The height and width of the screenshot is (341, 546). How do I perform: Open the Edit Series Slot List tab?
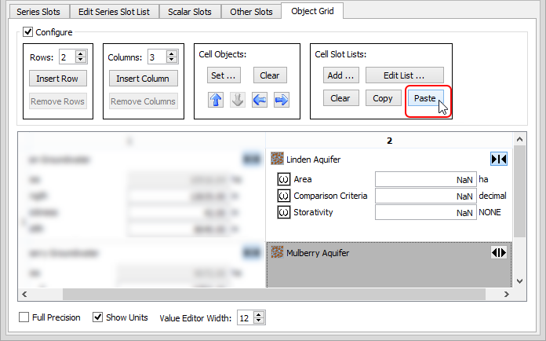[115, 12]
